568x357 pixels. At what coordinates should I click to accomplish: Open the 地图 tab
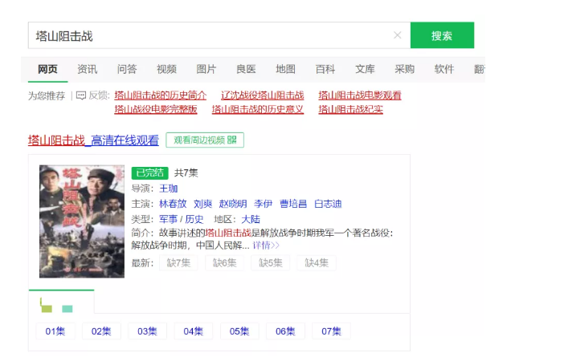(x=285, y=69)
